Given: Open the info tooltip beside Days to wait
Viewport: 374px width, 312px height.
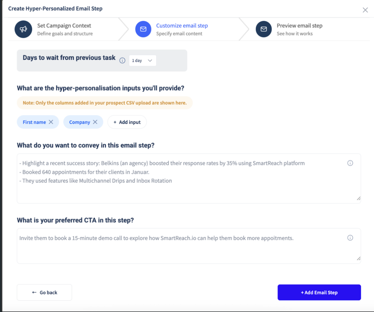Looking at the screenshot, I should [122, 60].
